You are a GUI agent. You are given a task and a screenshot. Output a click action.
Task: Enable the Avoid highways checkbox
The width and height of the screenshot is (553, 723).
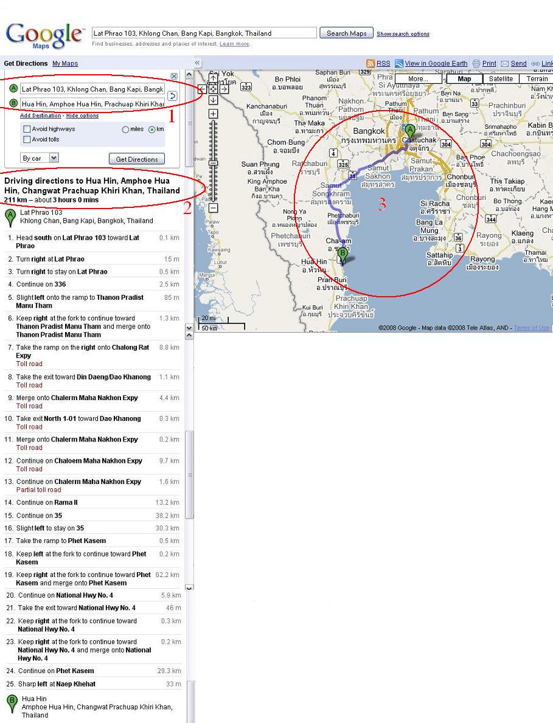(27, 129)
